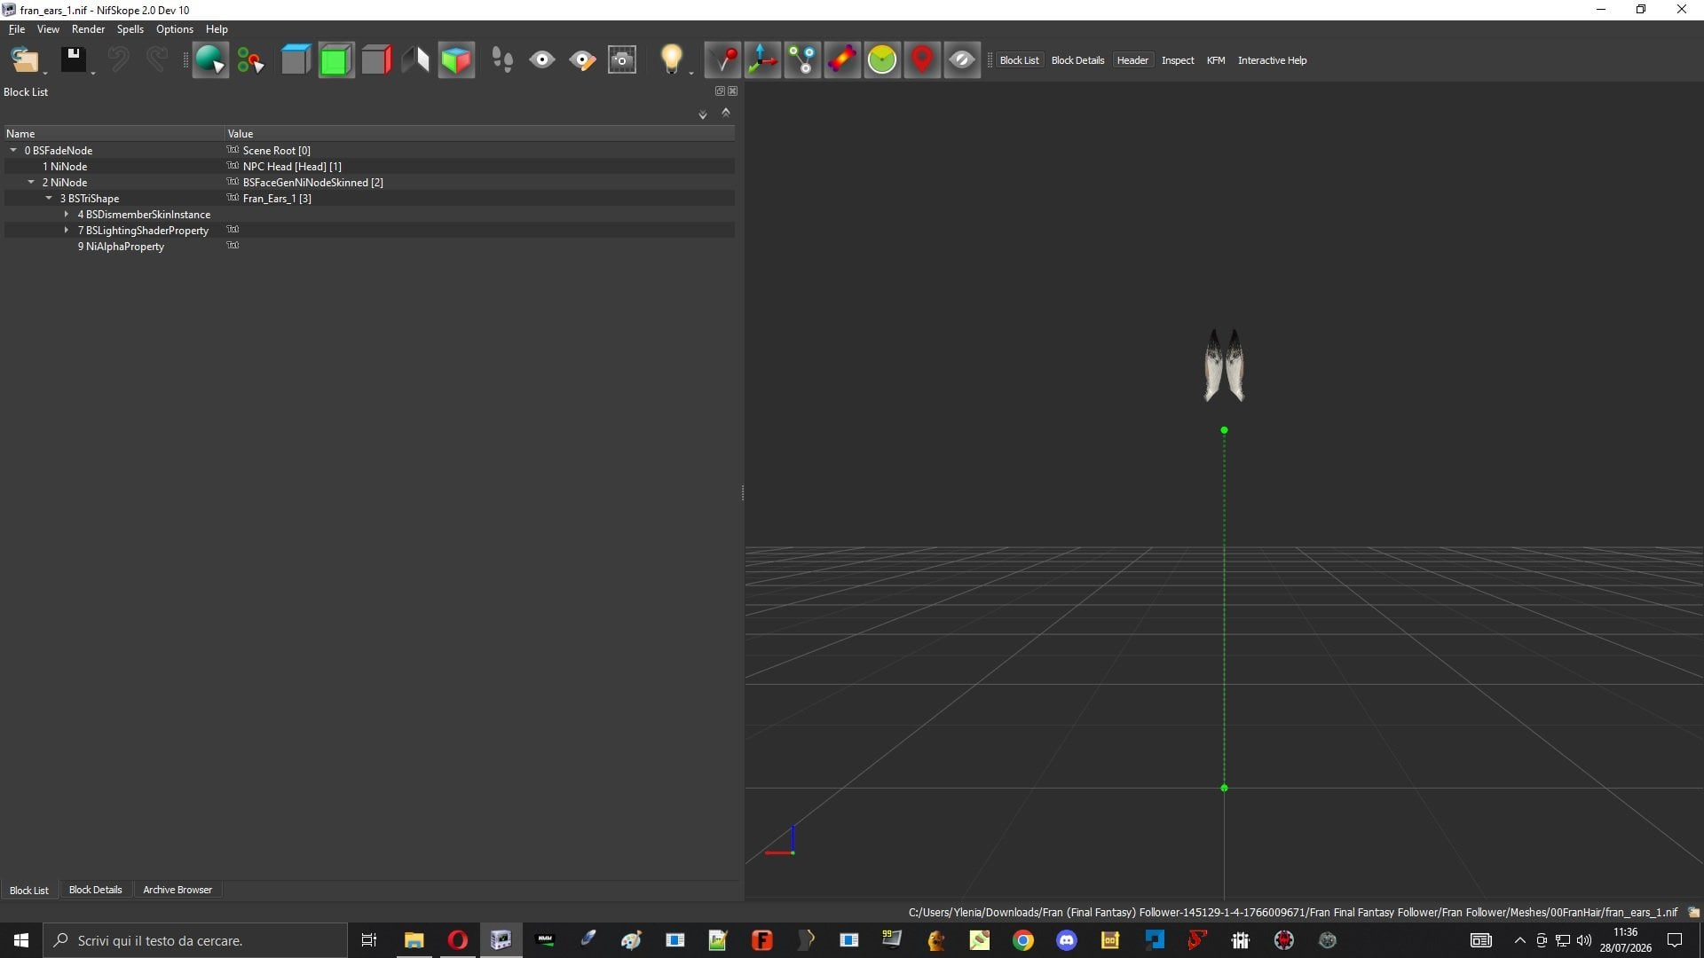Toggle the red map-pin markers button

pyautogui.click(x=922, y=60)
